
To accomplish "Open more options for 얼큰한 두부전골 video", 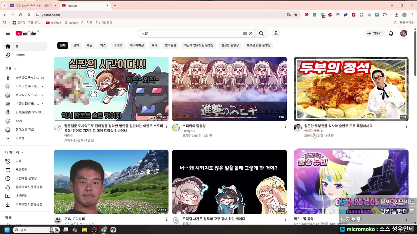I will coord(407,126).
